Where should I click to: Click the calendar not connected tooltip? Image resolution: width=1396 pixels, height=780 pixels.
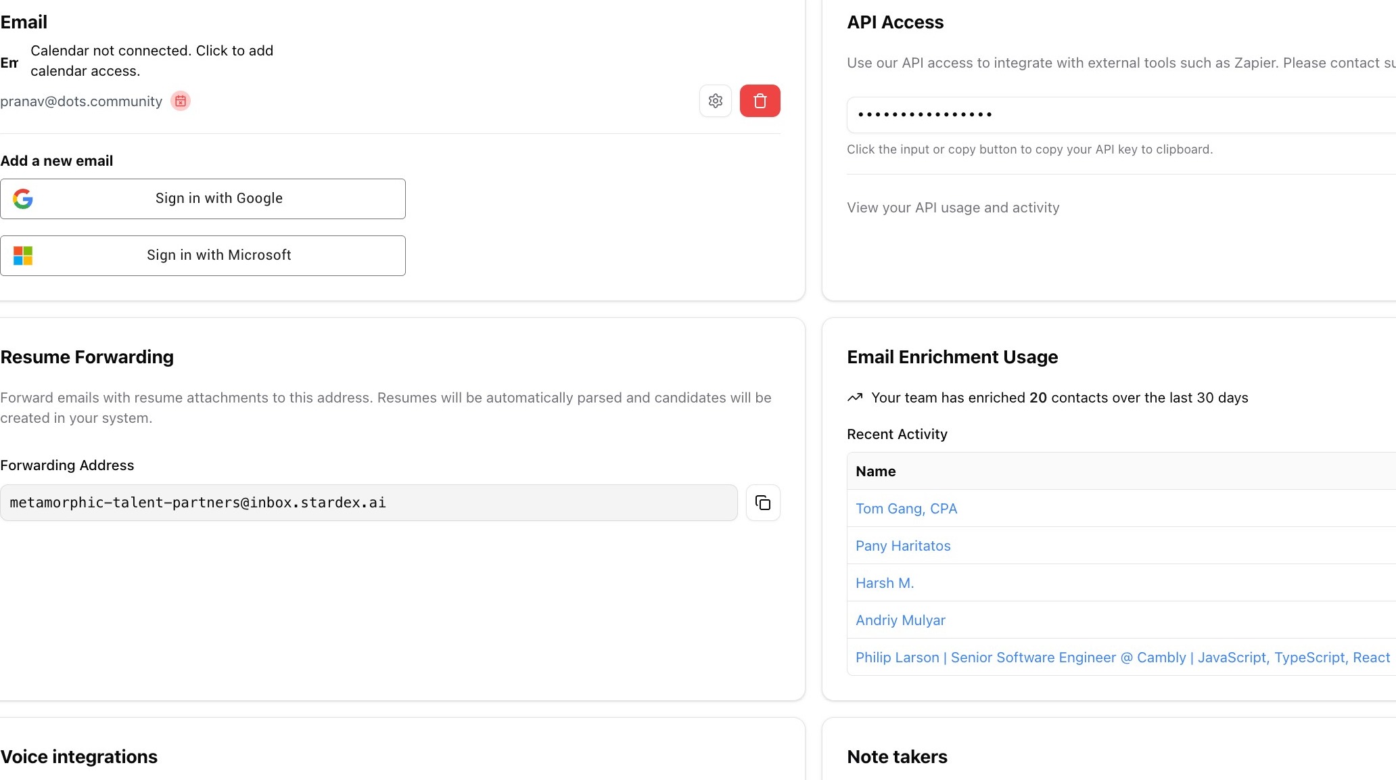[152, 61]
